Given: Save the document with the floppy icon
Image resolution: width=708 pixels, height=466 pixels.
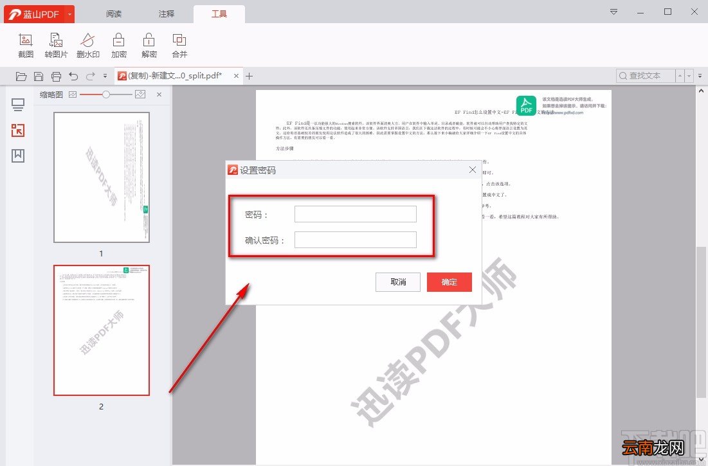Looking at the screenshot, I should click(39, 76).
